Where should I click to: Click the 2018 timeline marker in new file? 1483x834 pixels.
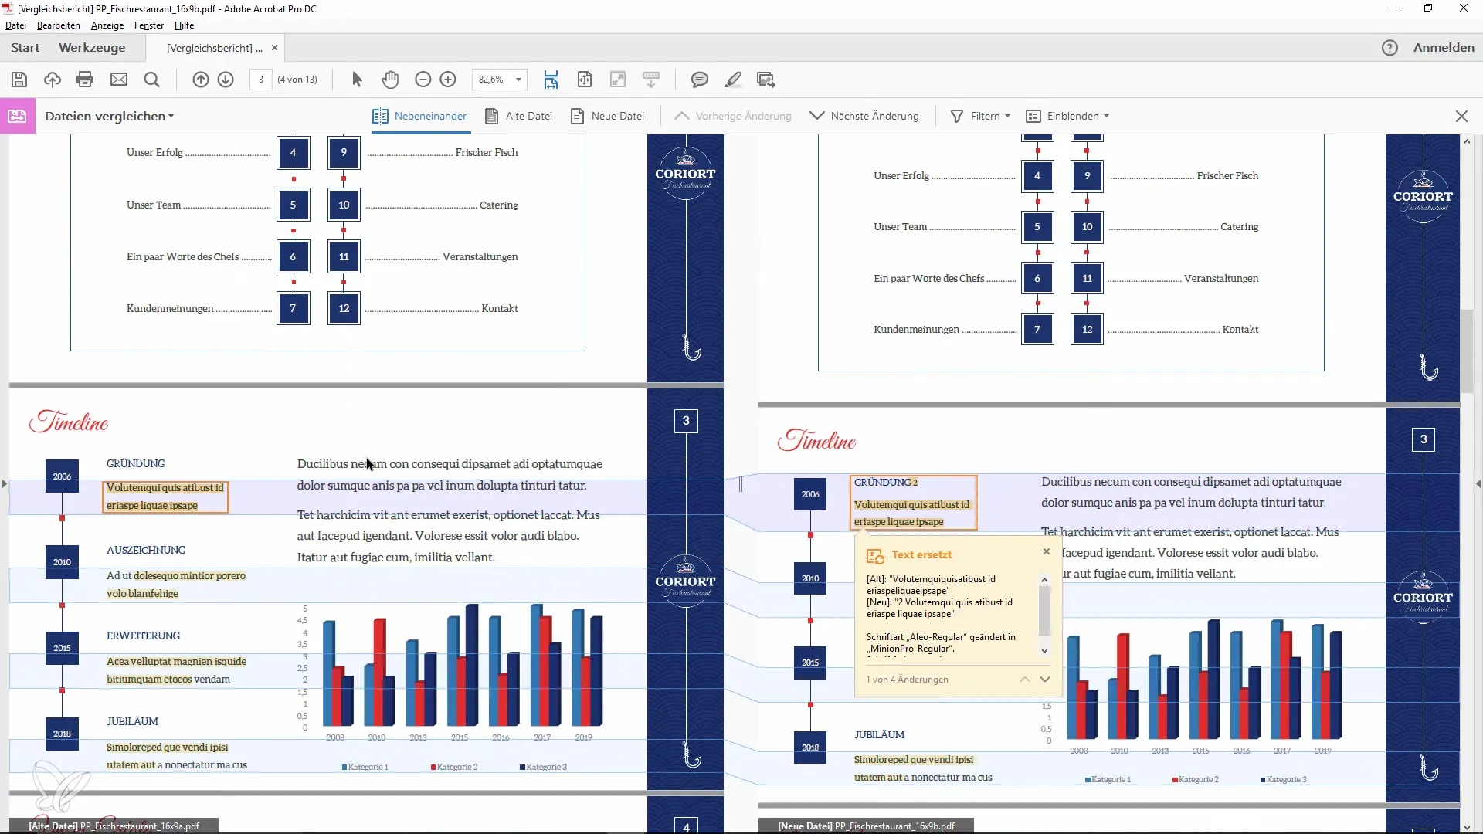point(810,748)
